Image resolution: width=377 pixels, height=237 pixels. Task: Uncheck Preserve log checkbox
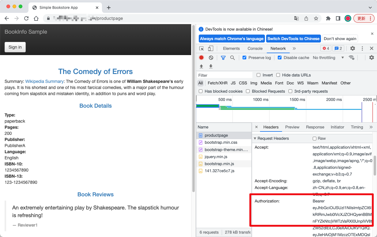pyautogui.click(x=244, y=57)
